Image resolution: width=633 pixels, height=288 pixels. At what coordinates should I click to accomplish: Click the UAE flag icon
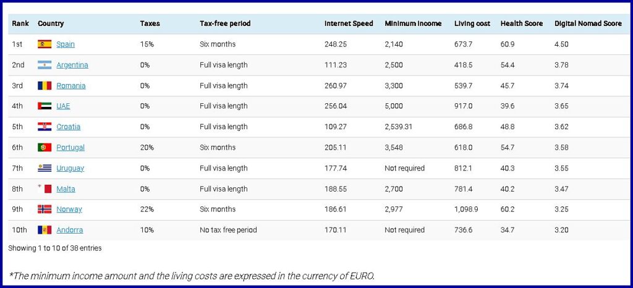click(x=45, y=106)
